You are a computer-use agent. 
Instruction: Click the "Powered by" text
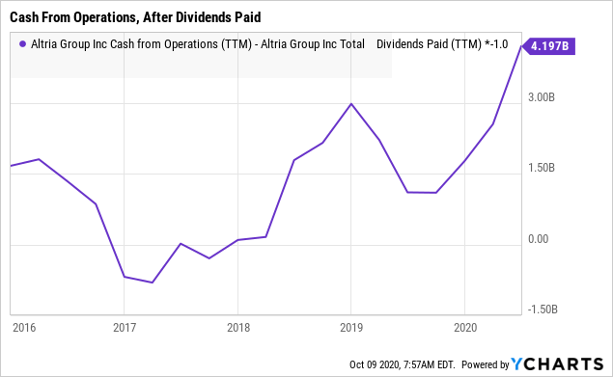pos(486,364)
